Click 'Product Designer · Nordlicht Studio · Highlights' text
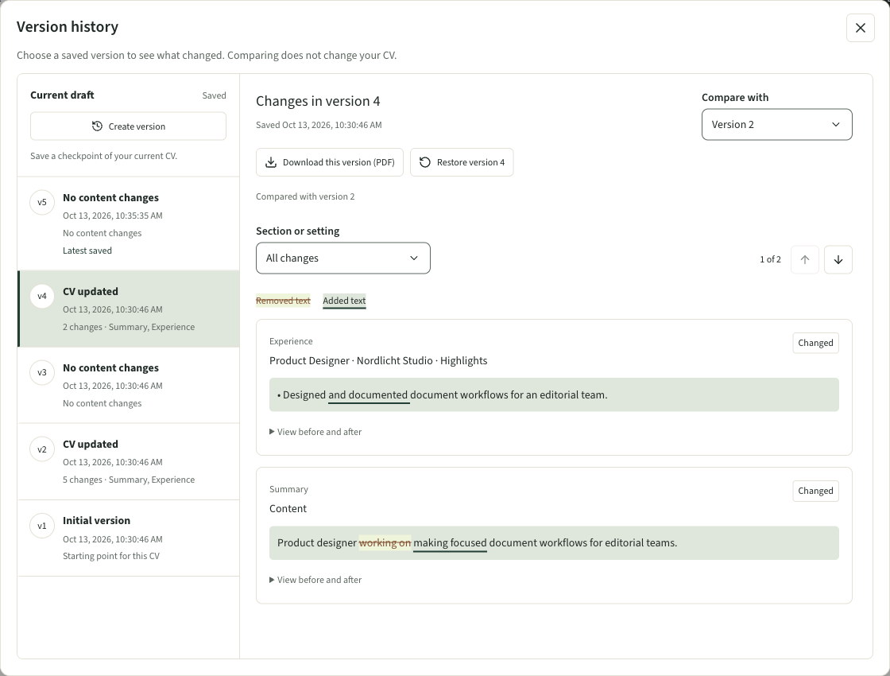890x676 pixels. [378, 361]
